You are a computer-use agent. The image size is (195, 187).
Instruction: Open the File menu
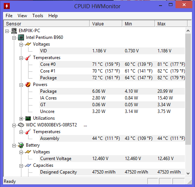[9, 16]
